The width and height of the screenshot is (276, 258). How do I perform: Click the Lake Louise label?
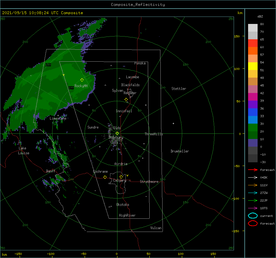pos(24,151)
